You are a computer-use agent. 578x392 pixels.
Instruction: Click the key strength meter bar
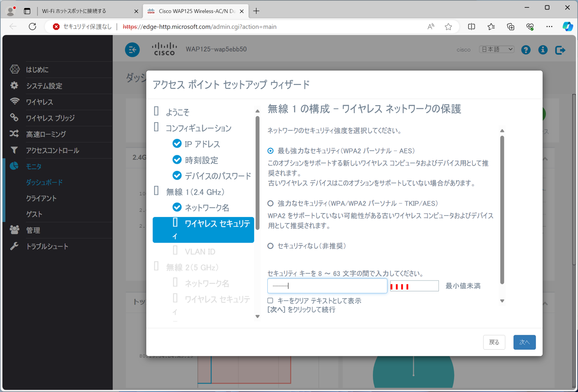coord(415,286)
